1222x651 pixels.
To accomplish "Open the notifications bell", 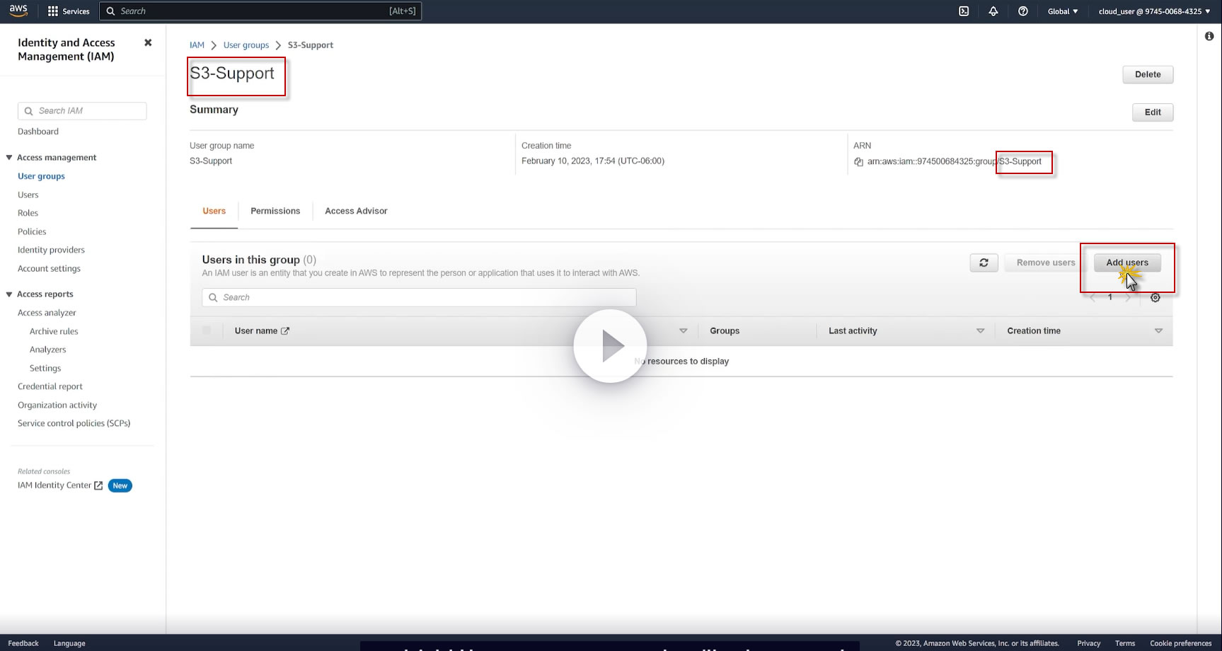I will [x=993, y=11].
